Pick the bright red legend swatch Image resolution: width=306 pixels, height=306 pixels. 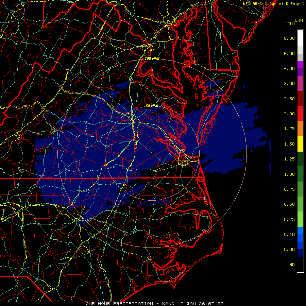[x=300, y=114]
